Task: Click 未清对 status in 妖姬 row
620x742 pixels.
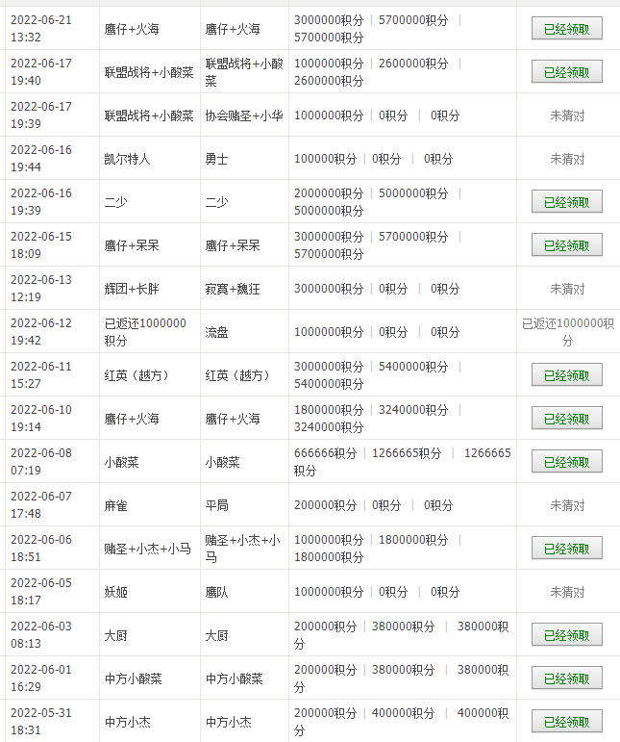Action: point(566,592)
